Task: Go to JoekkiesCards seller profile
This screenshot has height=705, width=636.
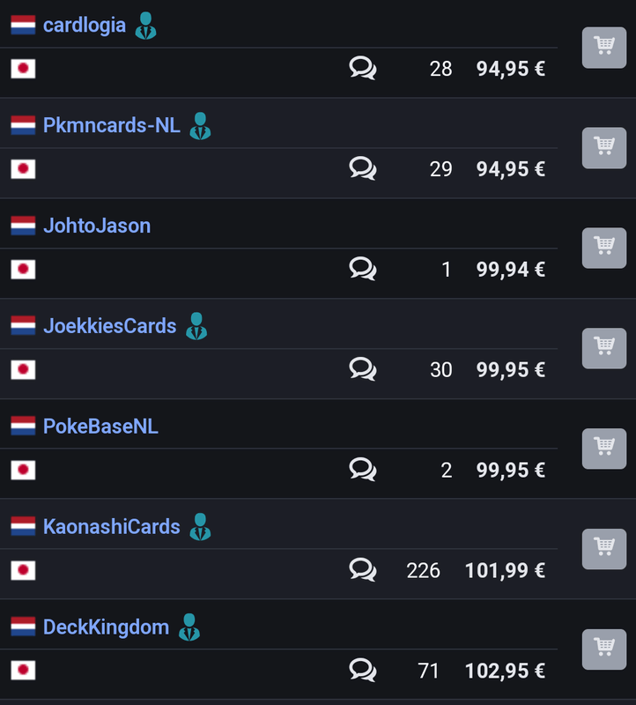Action: click(x=110, y=326)
